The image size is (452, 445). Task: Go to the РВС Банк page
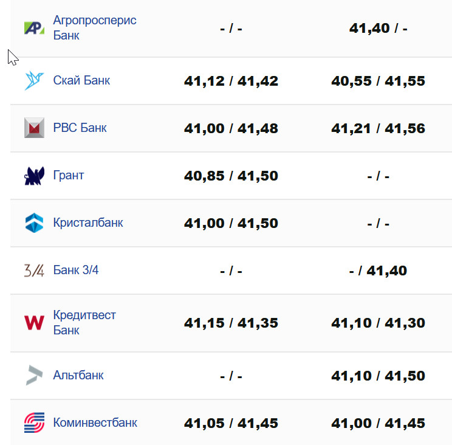tap(80, 128)
